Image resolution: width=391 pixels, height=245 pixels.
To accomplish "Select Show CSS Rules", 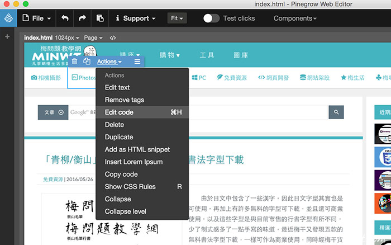I will coord(142,187).
